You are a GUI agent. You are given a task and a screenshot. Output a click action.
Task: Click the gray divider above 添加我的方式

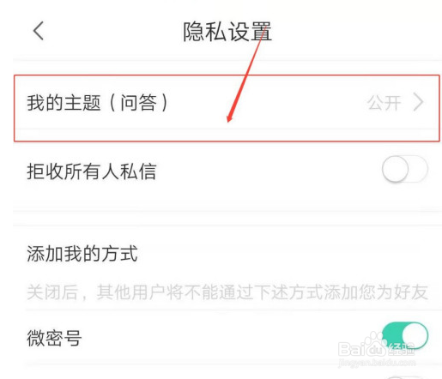click(x=227, y=219)
